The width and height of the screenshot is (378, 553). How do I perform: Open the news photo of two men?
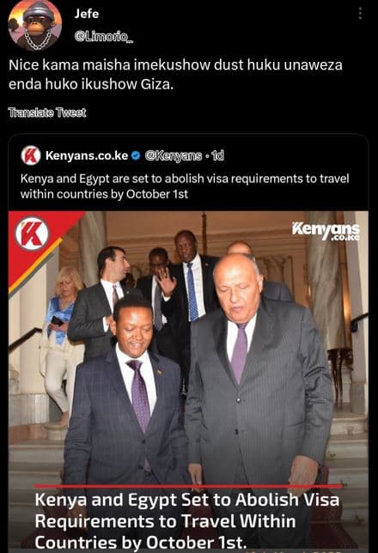tap(188, 381)
